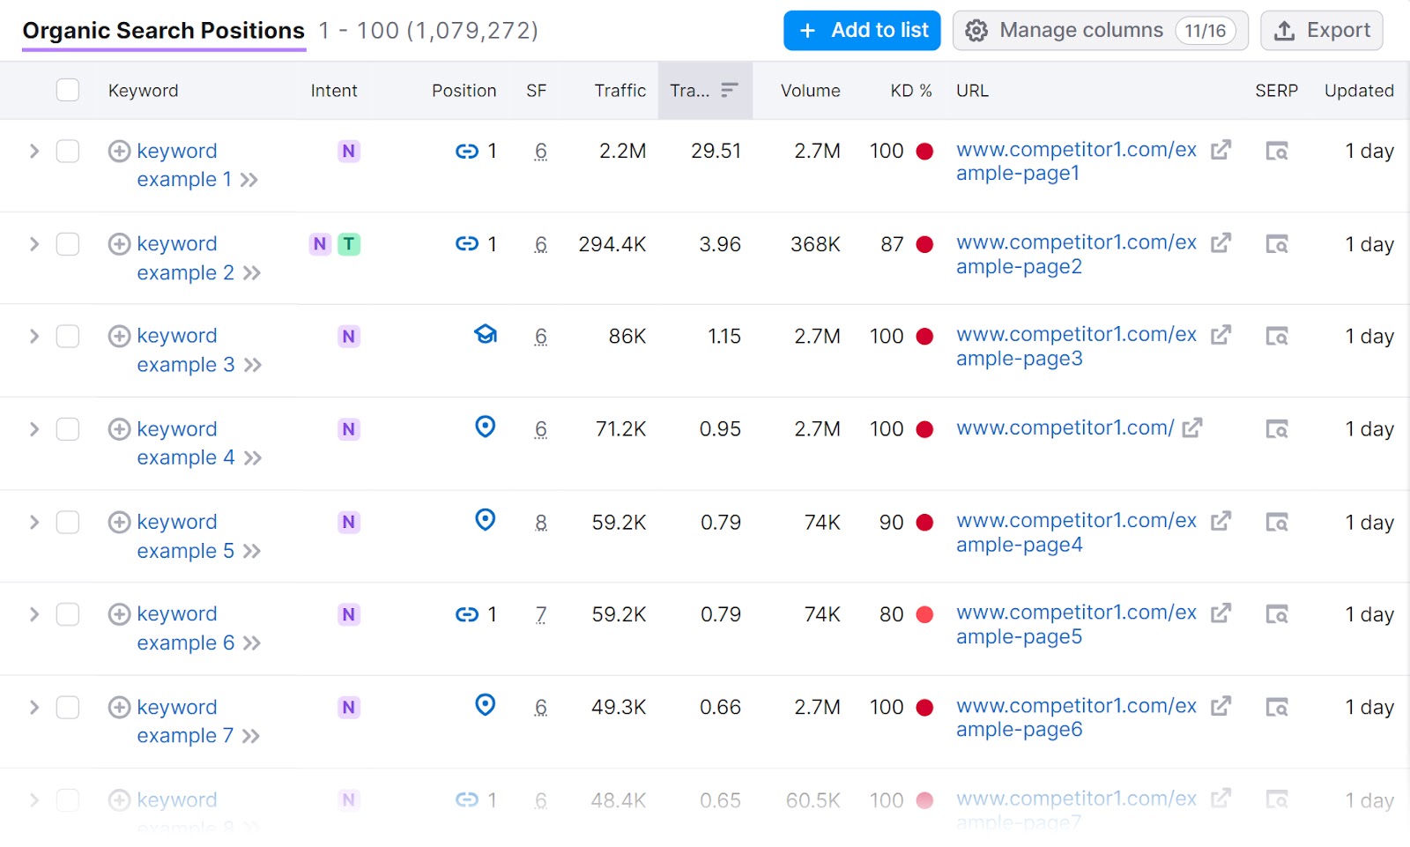1410x847 pixels.
Task: Click the featured snippet icon for keyword example 3
Action: pyautogui.click(x=485, y=336)
